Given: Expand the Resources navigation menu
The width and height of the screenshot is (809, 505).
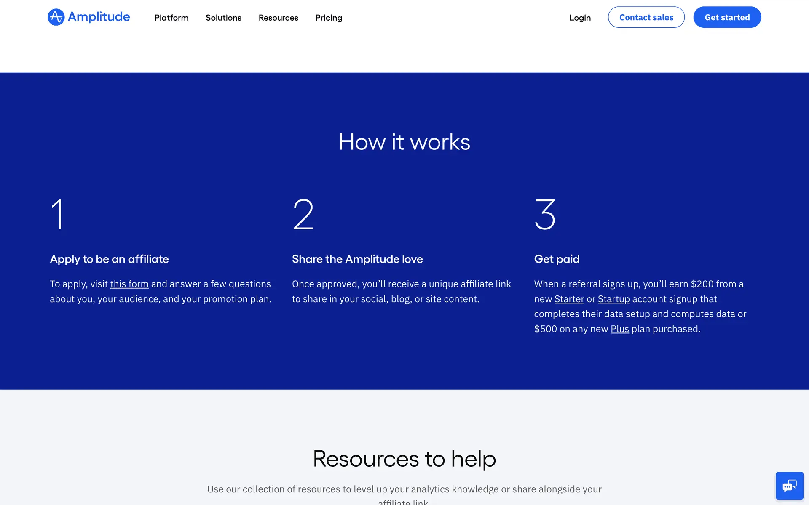Looking at the screenshot, I should tap(278, 18).
